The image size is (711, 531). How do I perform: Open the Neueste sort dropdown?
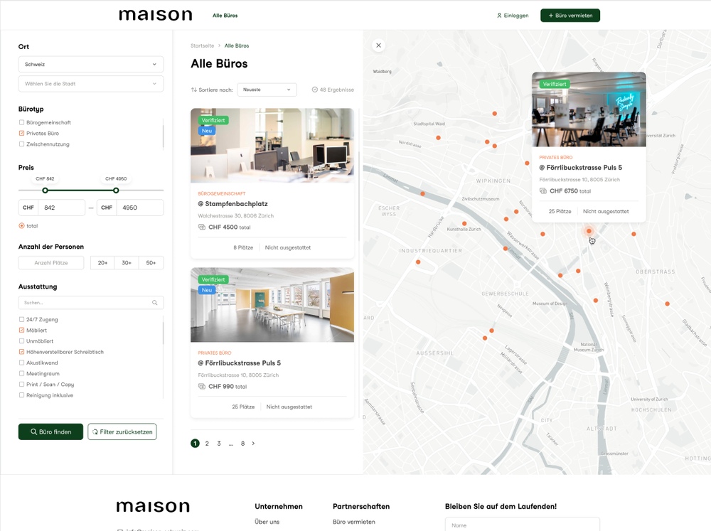[267, 90]
